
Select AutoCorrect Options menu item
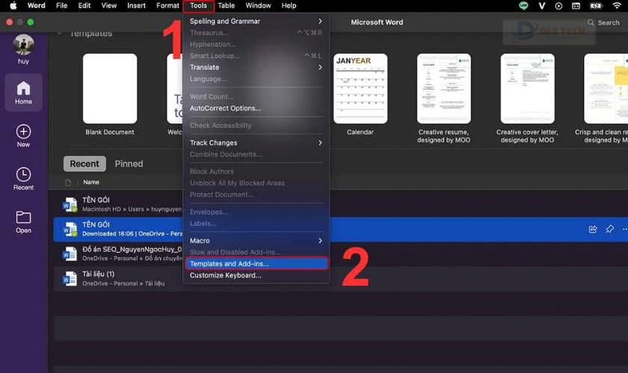[x=256, y=108]
